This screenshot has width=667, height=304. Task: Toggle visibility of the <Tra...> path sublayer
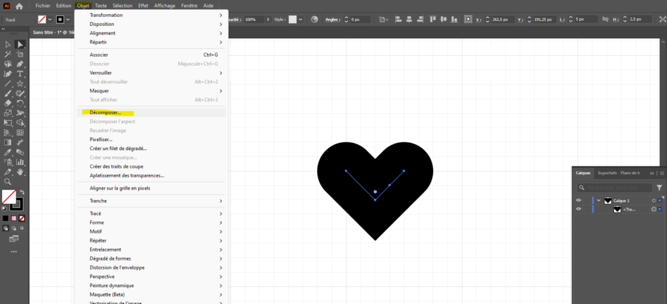[578, 209]
